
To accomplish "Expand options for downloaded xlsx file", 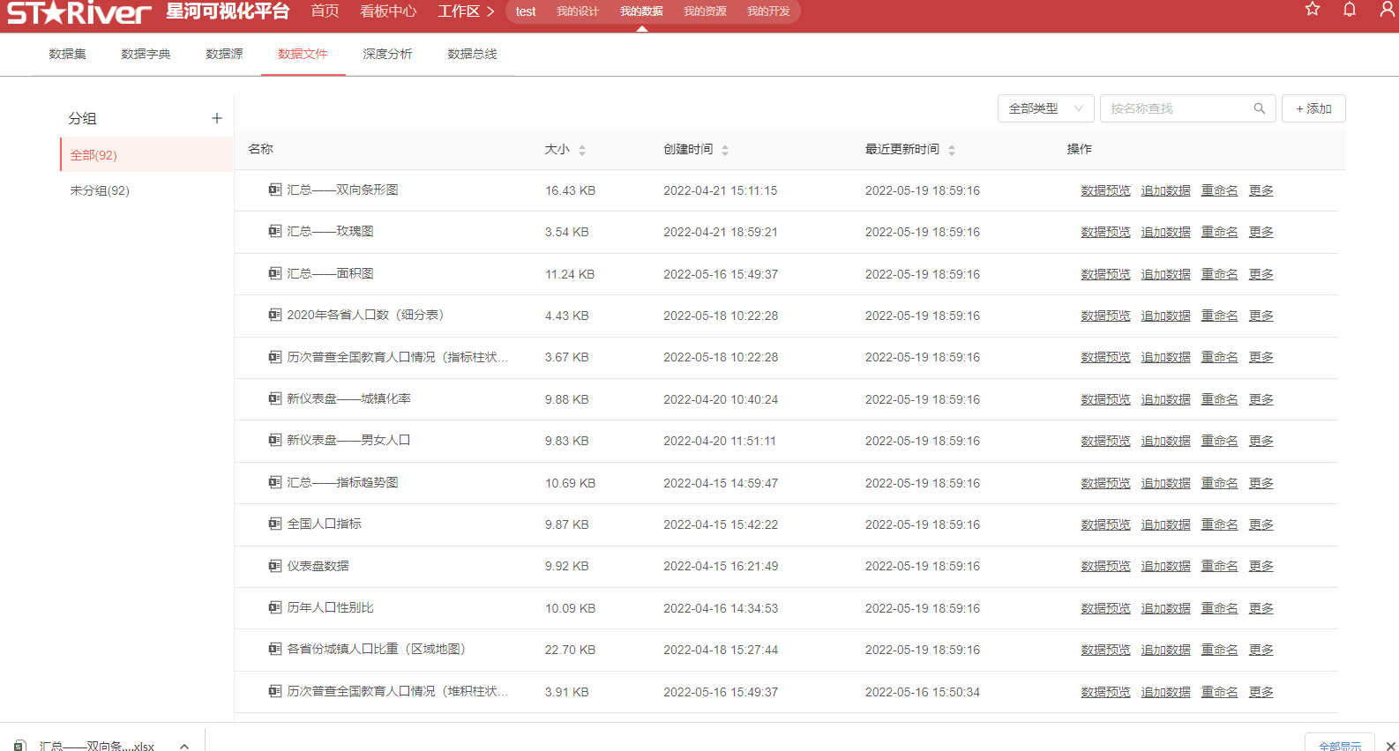I will click(x=184, y=746).
